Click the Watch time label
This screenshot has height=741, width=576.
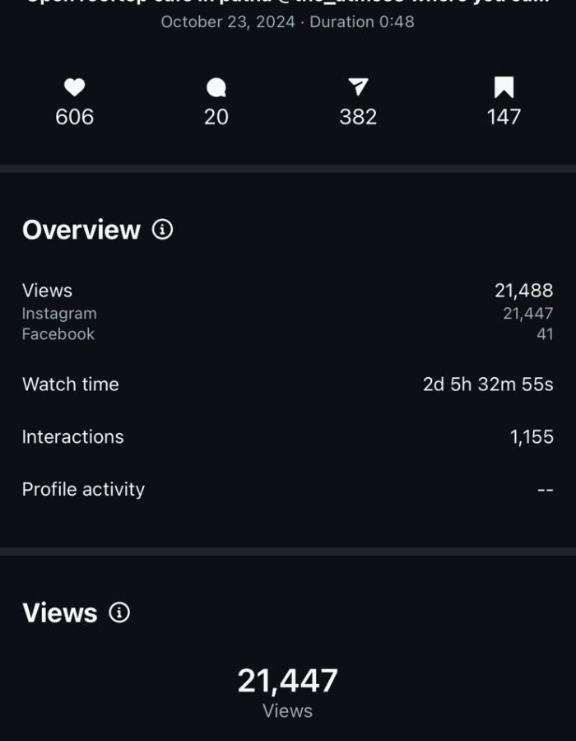pos(71,384)
